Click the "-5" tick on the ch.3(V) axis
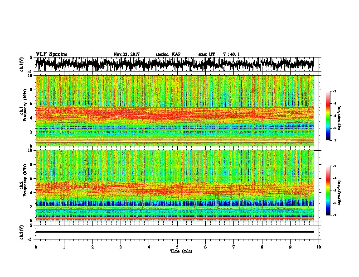The width and height of the screenshot is (359, 277). (31, 239)
